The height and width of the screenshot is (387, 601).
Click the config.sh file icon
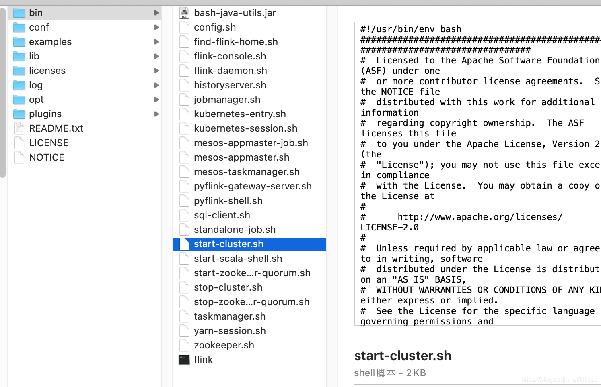184,27
